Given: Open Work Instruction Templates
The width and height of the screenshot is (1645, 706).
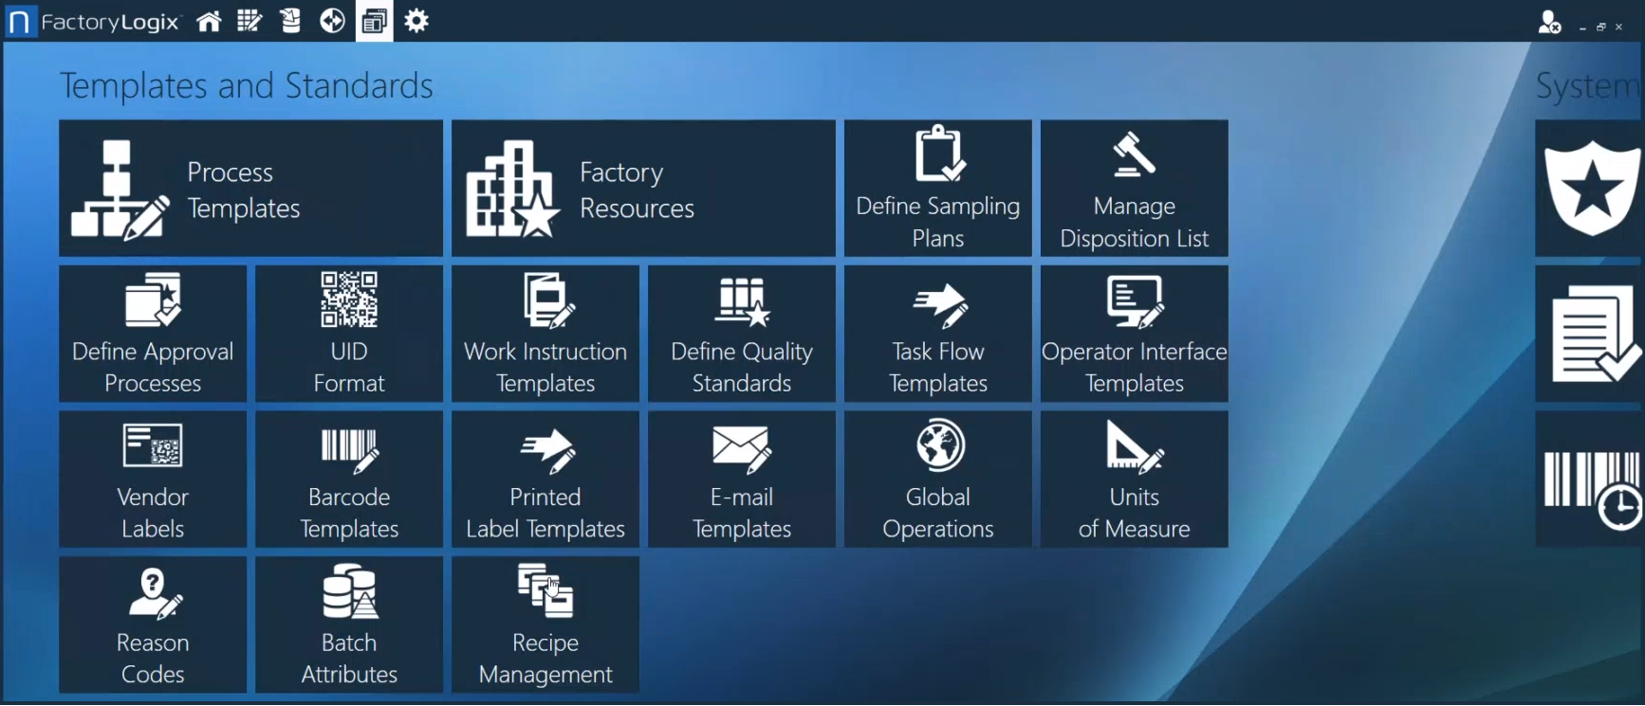Looking at the screenshot, I should (545, 334).
